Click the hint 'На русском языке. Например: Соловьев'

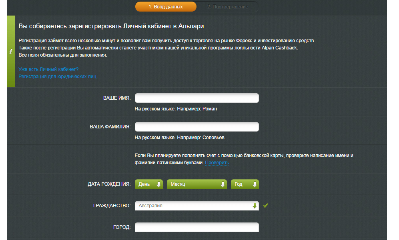[179, 138]
